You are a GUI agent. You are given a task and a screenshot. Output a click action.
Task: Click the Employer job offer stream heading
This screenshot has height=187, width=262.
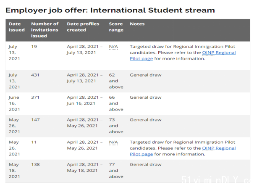(110, 10)
